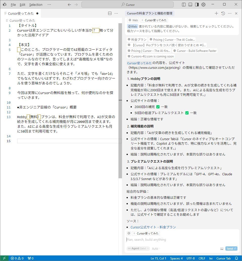Open the Pricing | Cursor - The AI-firs source

pyautogui.click(x=149, y=51)
